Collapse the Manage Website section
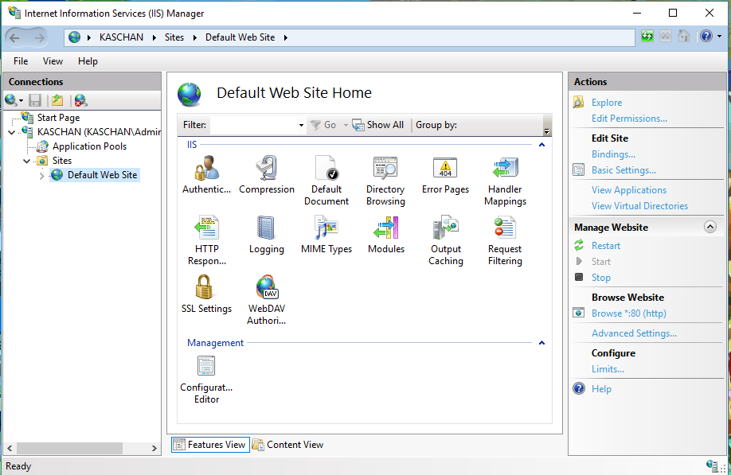The height and width of the screenshot is (475, 731). (x=710, y=227)
